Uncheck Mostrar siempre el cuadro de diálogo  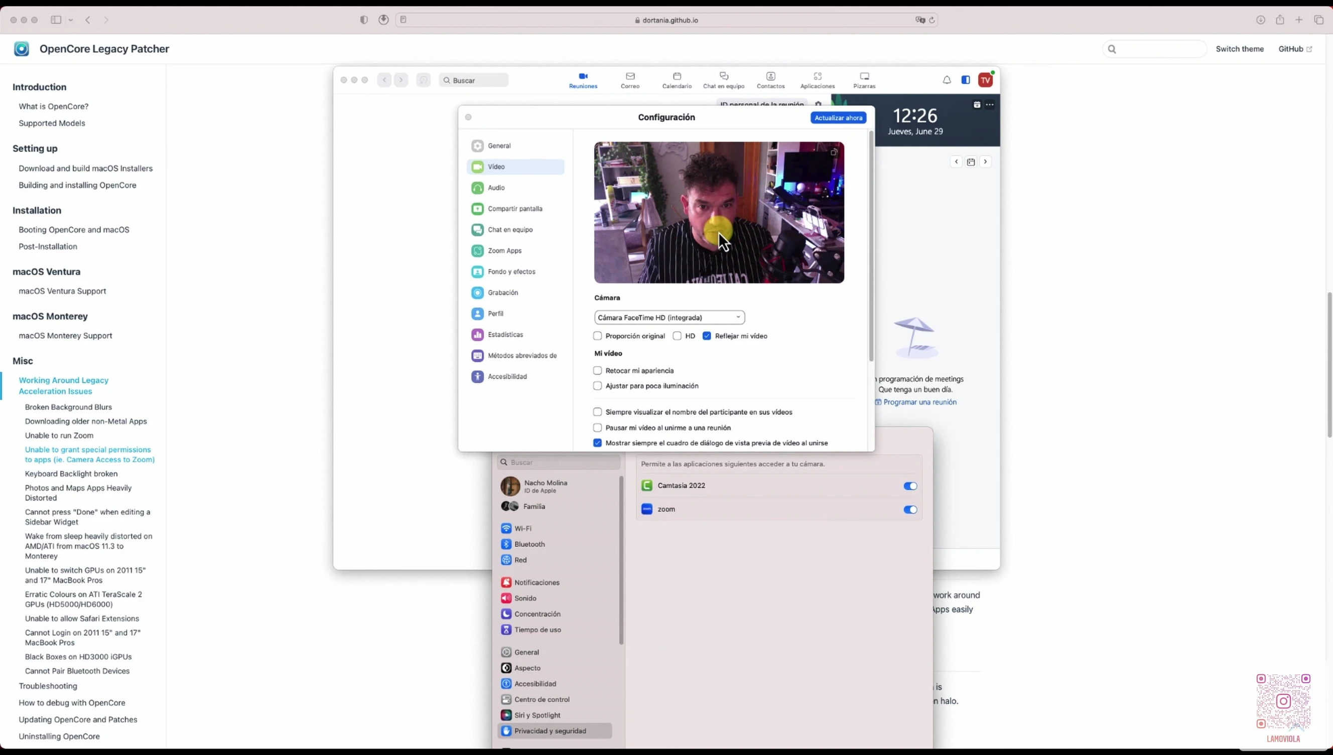[598, 443]
